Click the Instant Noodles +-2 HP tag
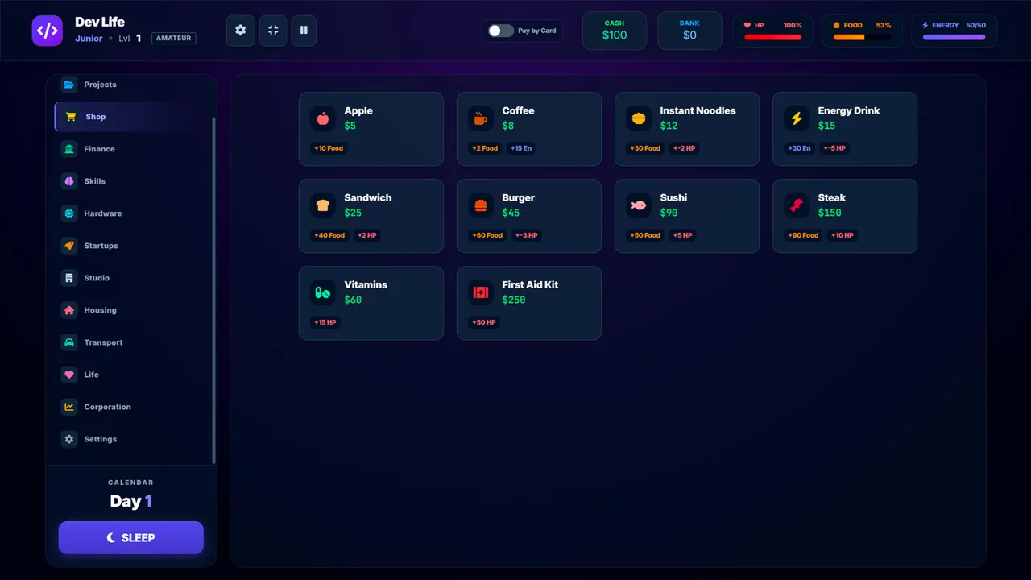This screenshot has width=1031, height=580. [x=685, y=148]
